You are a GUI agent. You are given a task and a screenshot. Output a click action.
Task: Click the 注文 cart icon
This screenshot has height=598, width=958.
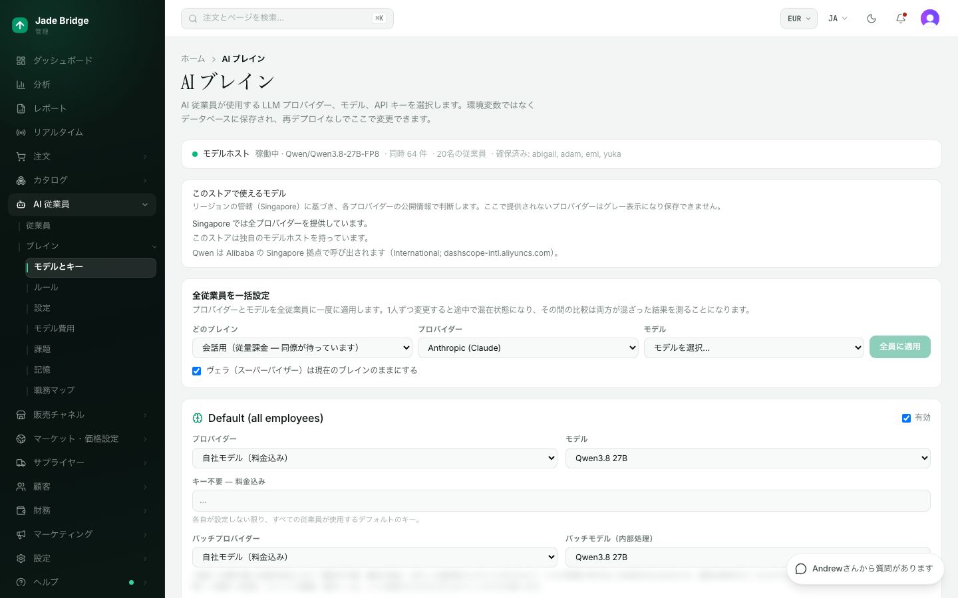(x=21, y=156)
